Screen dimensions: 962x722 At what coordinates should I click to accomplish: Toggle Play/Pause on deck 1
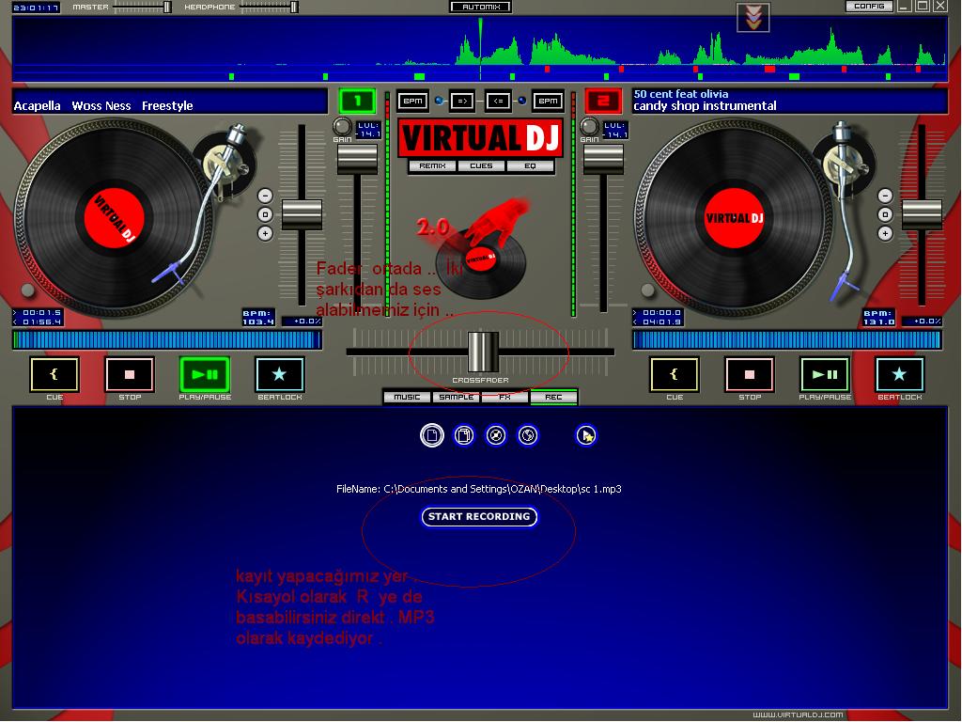(205, 374)
